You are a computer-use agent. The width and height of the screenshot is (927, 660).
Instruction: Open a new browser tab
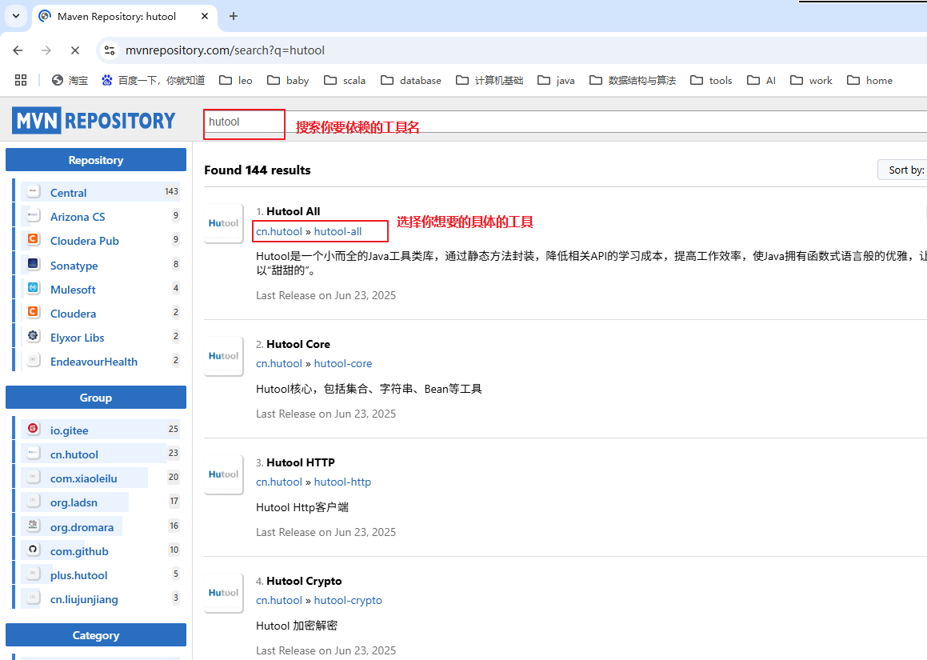[234, 16]
